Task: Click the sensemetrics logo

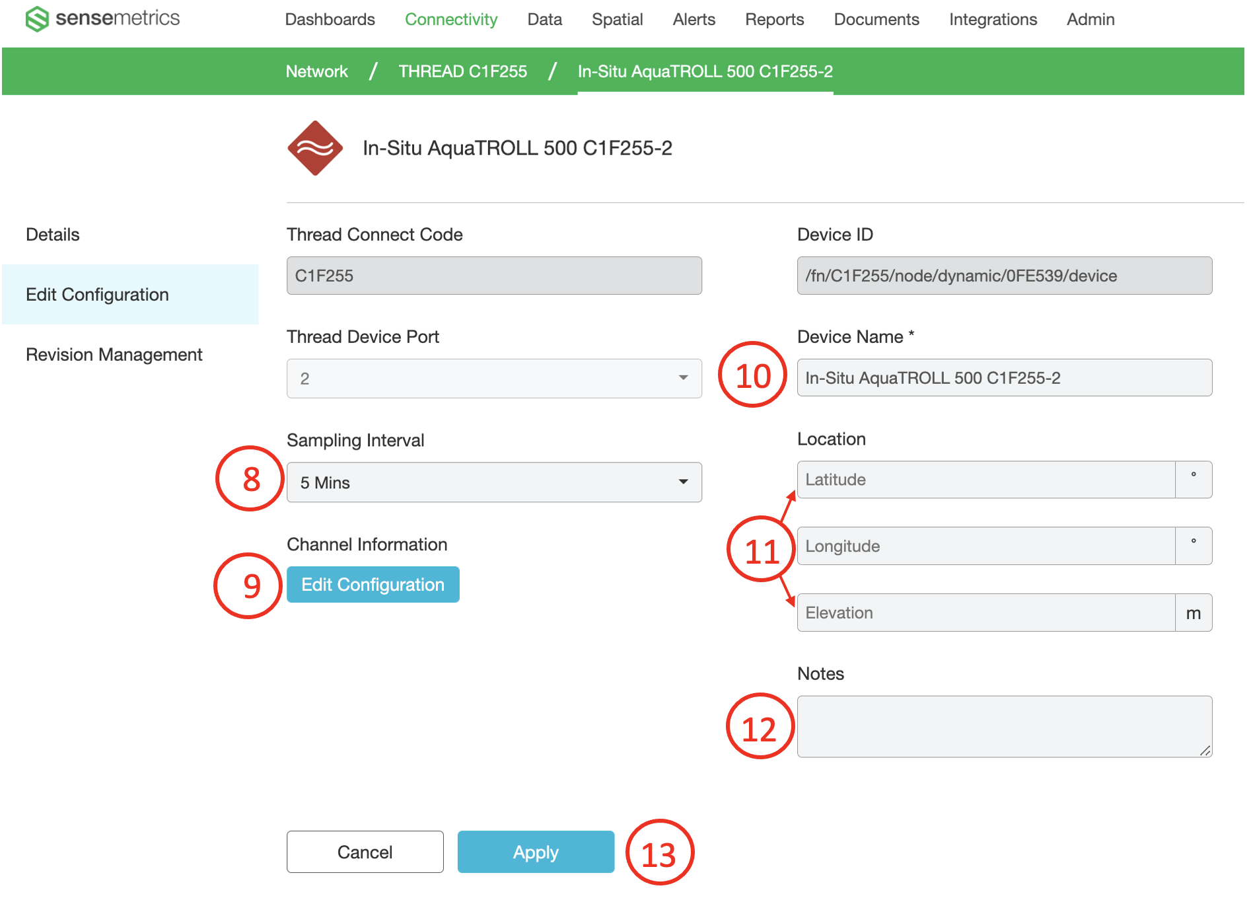Action: point(102,19)
